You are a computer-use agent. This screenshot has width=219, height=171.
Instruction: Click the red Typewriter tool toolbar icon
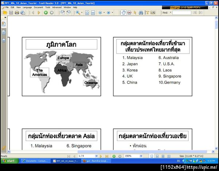(x=129, y=13)
